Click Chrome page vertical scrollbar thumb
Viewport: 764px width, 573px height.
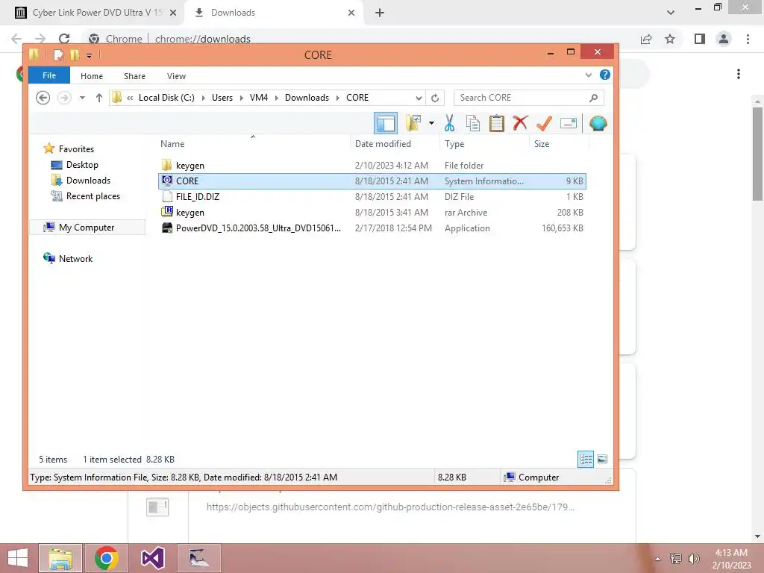[x=757, y=154]
